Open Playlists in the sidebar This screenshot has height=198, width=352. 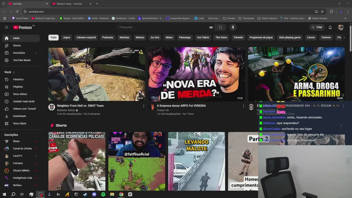[21, 87]
